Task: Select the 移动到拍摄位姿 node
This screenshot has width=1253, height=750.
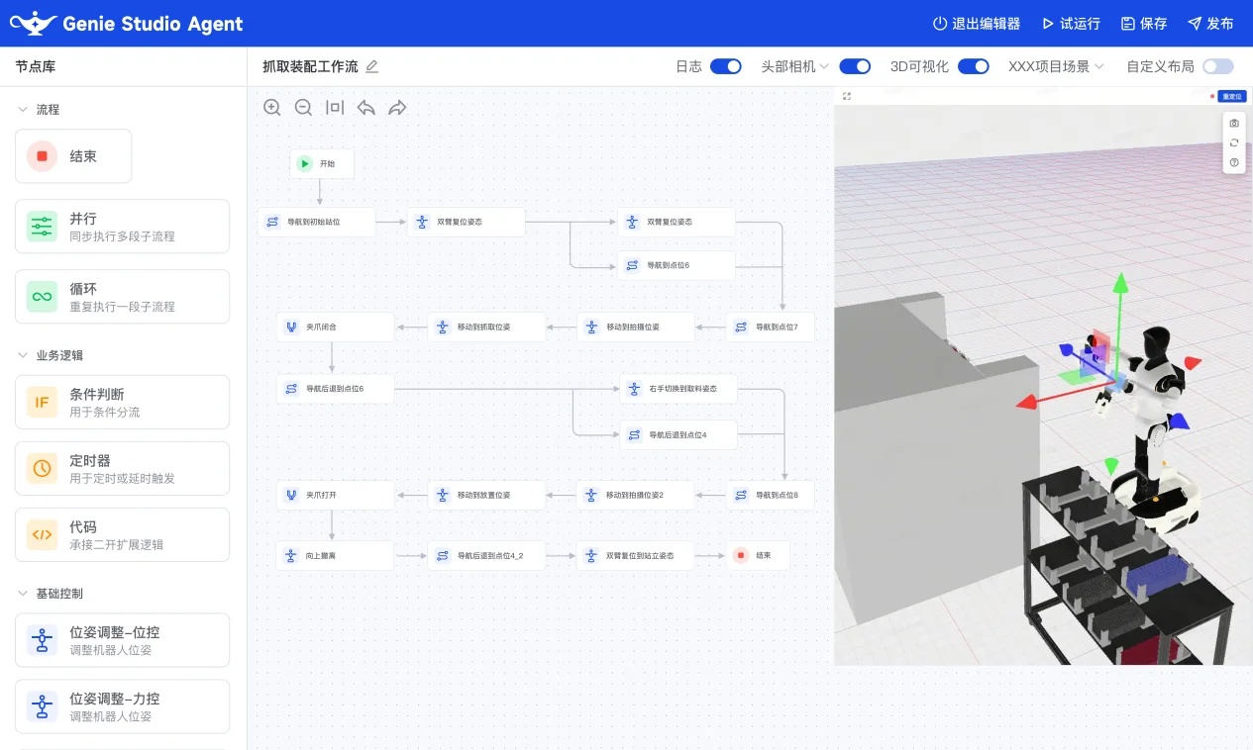Action: pyautogui.click(x=636, y=327)
